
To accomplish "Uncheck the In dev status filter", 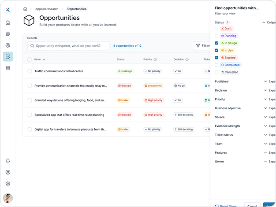I will pyautogui.click(x=216, y=50).
